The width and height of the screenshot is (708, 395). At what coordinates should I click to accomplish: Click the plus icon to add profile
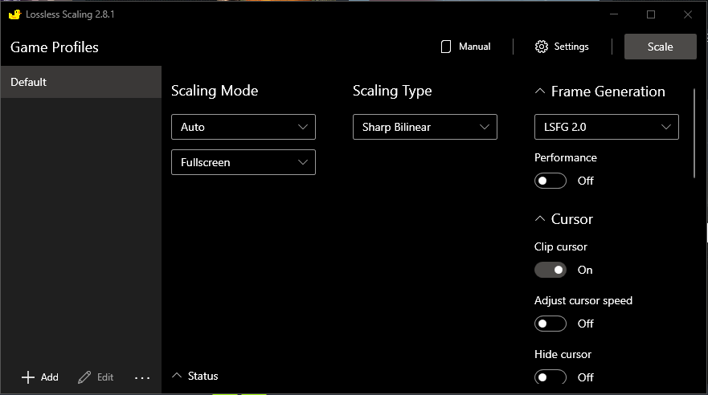pos(28,377)
